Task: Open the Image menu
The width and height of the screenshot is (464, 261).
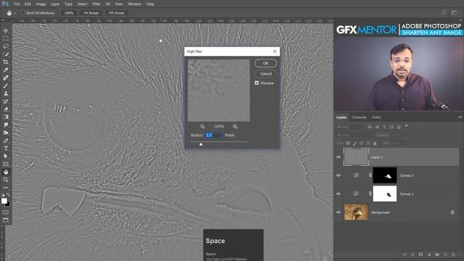Action: tap(41, 4)
